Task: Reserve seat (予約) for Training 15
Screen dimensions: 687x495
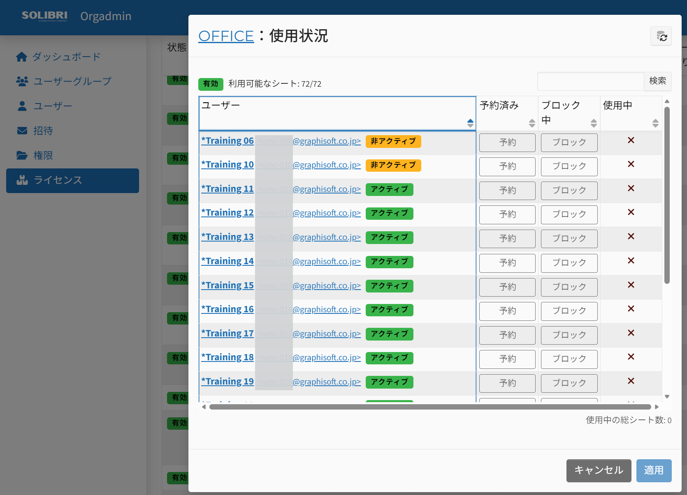Action: 507,287
